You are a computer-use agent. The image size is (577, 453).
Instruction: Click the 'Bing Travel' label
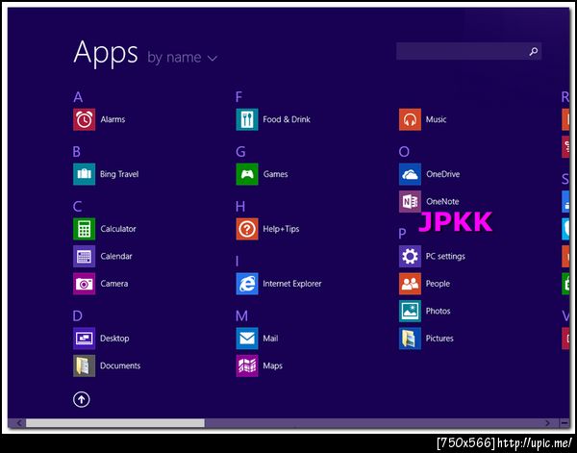(119, 174)
